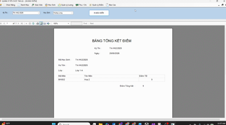Click BẢNG TỔNG KẾT ĐIỂM title

112,41
